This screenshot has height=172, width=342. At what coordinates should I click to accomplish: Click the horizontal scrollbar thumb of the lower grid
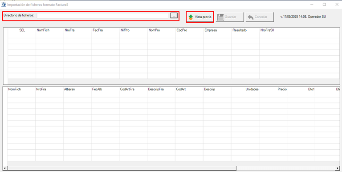tap(122, 168)
